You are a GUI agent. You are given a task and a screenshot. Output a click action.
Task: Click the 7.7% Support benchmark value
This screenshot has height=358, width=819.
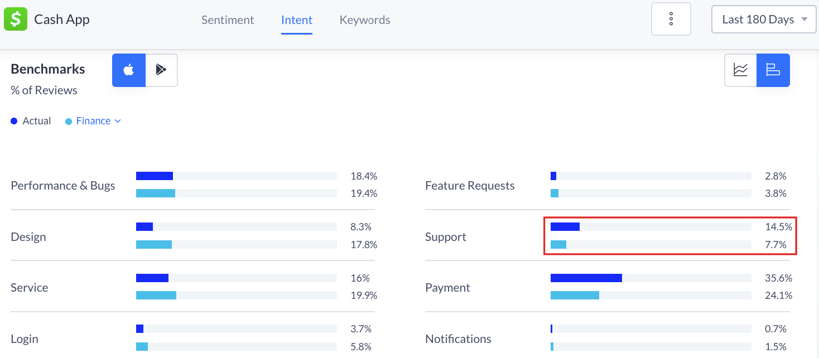pyautogui.click(x=776, y=244)
